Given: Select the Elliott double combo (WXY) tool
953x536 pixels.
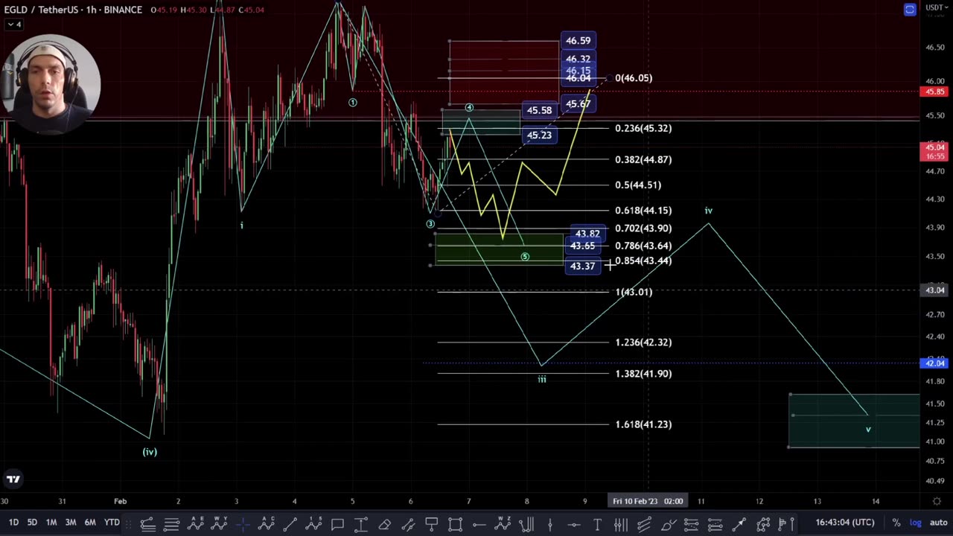Looking at the screenshot, I should tap(219, 524).
